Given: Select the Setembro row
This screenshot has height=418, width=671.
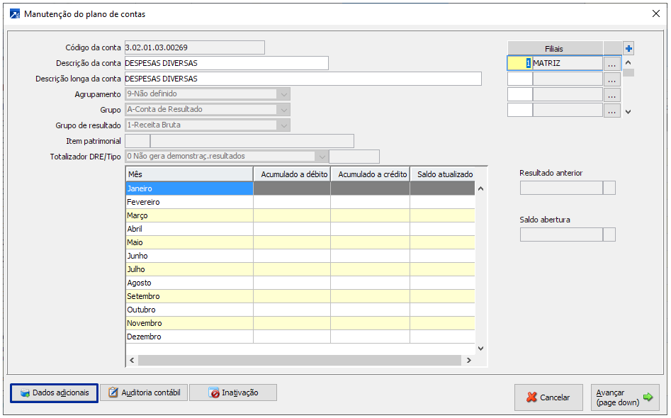Looking at the screenshot, I should tap(300, 296).
